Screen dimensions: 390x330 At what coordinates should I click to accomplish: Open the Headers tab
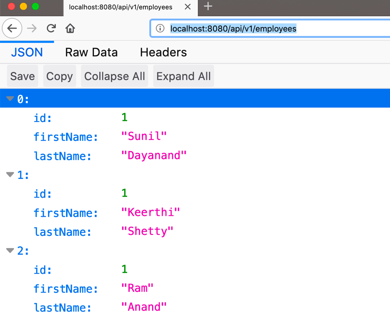[x=163, y=52]
